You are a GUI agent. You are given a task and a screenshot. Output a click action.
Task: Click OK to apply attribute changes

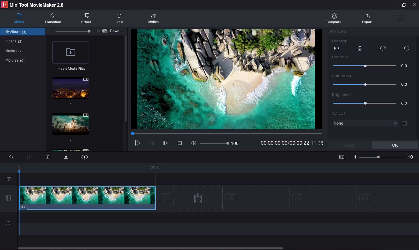tap(395, 145)
